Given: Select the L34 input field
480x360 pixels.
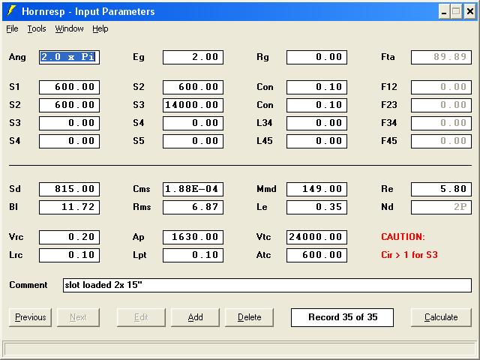Looking at the screenshot, I should click(316, 123).
